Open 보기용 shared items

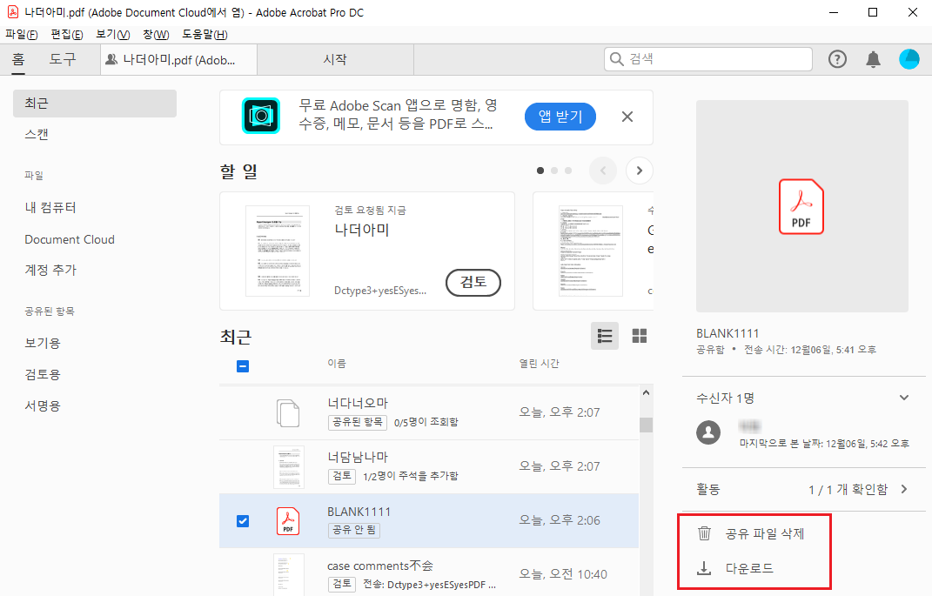[x=42, y=343]
